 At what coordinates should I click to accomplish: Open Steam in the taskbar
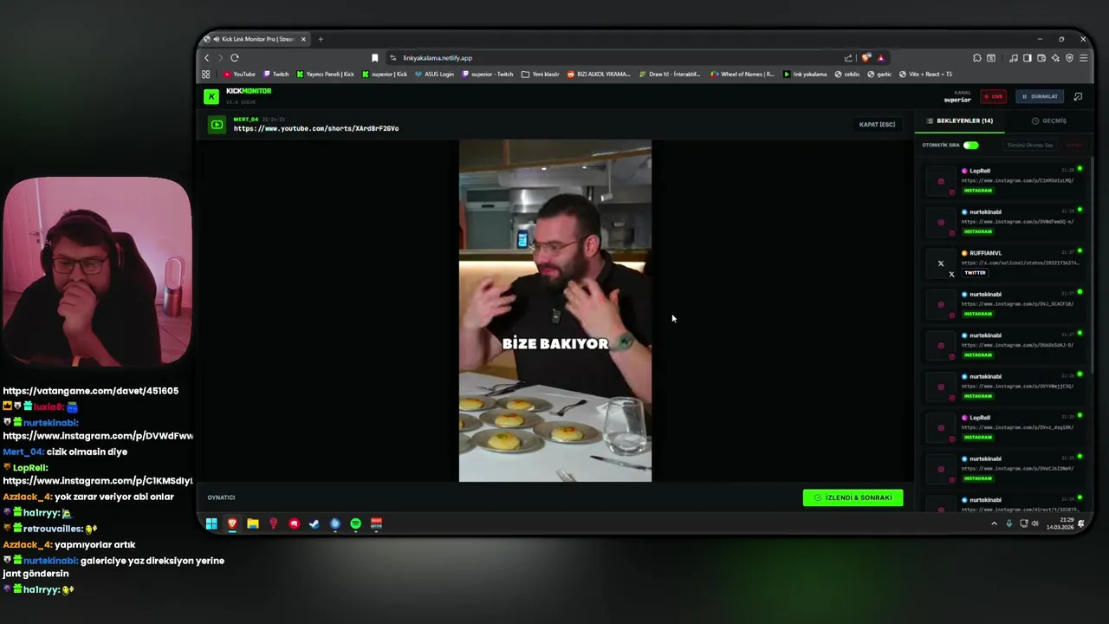[314, 523]
